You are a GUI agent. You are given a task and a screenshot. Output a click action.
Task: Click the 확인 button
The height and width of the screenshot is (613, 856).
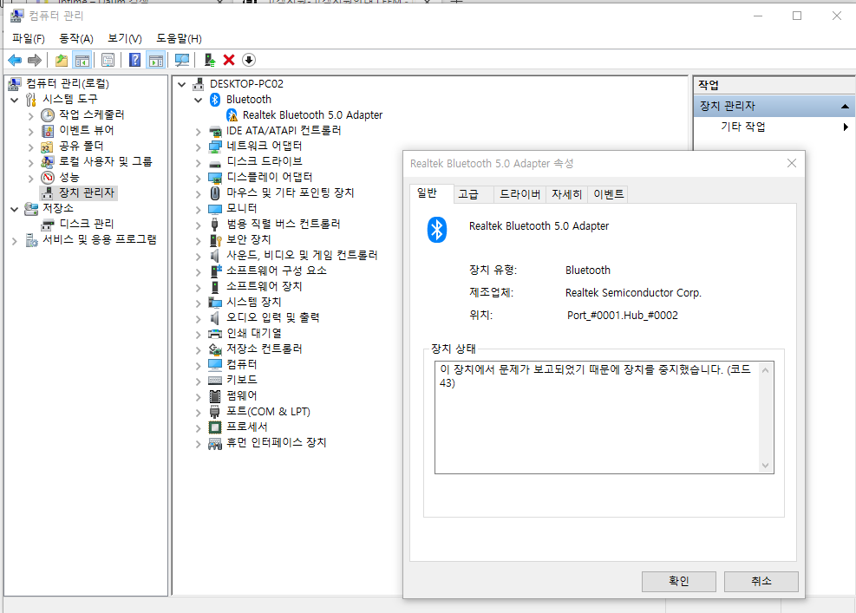pos(678,581)
